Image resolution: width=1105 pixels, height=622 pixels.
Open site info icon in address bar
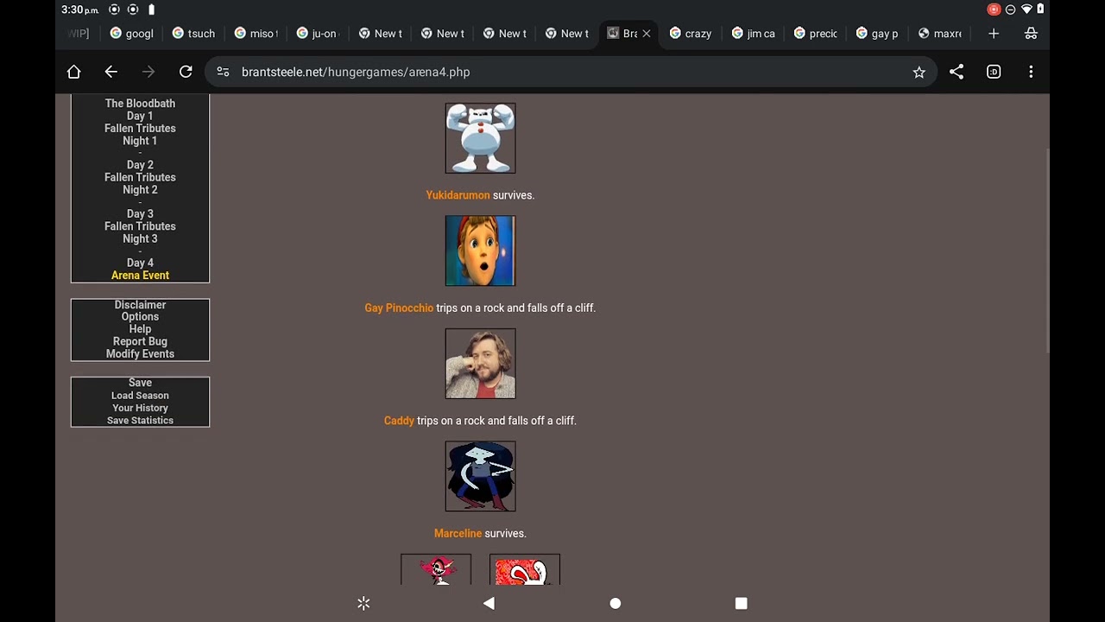tap(223, 72)
